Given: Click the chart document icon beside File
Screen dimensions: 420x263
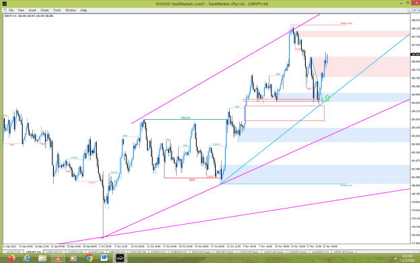Looking at the screenshot, I should coord(5,10).
